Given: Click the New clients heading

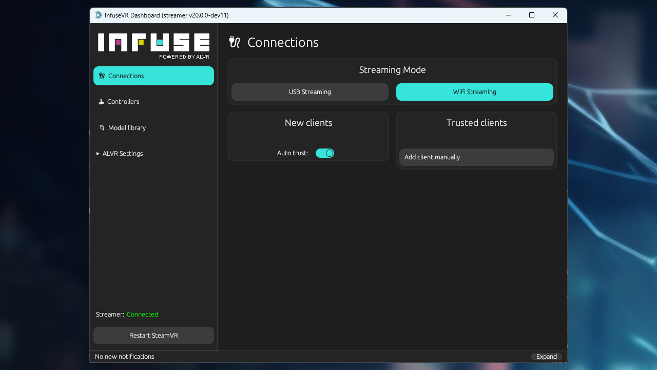Looking at the screenshot, I should (308, 123).
